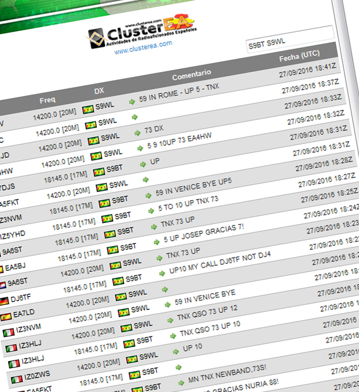This screenshot has height=392, width=359.
Task: Click the date 27/09/2016 18:32Z
Action: (315, 117)
